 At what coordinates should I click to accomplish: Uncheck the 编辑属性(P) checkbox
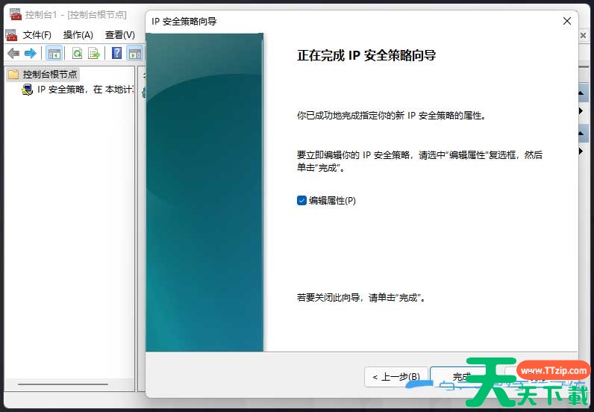pyautogui.click(x=301, y=200)
